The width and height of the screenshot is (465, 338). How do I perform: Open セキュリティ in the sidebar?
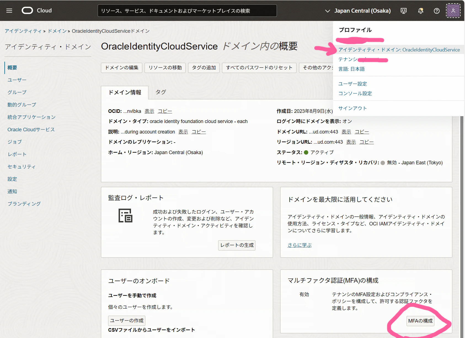pyautogui.click(x=22, y=167)
